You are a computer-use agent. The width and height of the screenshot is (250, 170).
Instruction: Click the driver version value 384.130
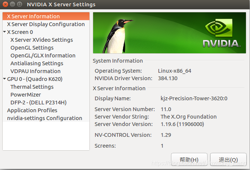168,78
